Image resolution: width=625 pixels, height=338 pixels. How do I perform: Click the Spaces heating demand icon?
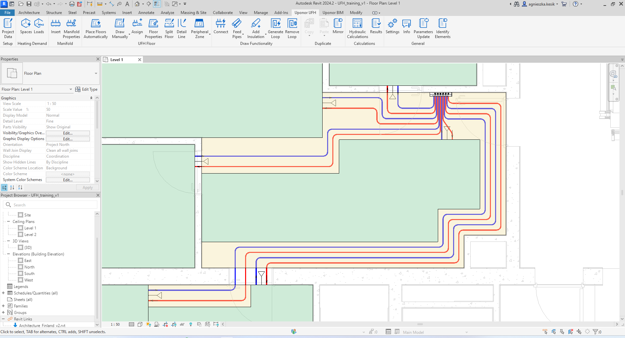point(26,26)
